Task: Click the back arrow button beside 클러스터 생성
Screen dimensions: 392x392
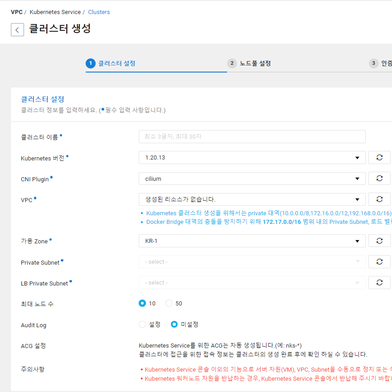Action: point(17,30)
